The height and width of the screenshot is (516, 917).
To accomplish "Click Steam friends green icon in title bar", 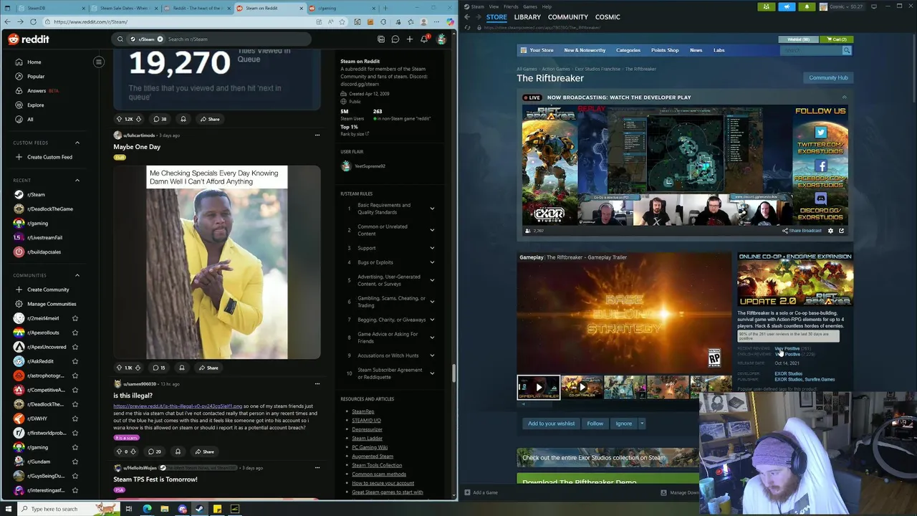I will (x=767, y=6).
